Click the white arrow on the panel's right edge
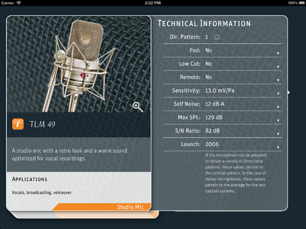Screen dimensions: 306x229 coord(288,92)
